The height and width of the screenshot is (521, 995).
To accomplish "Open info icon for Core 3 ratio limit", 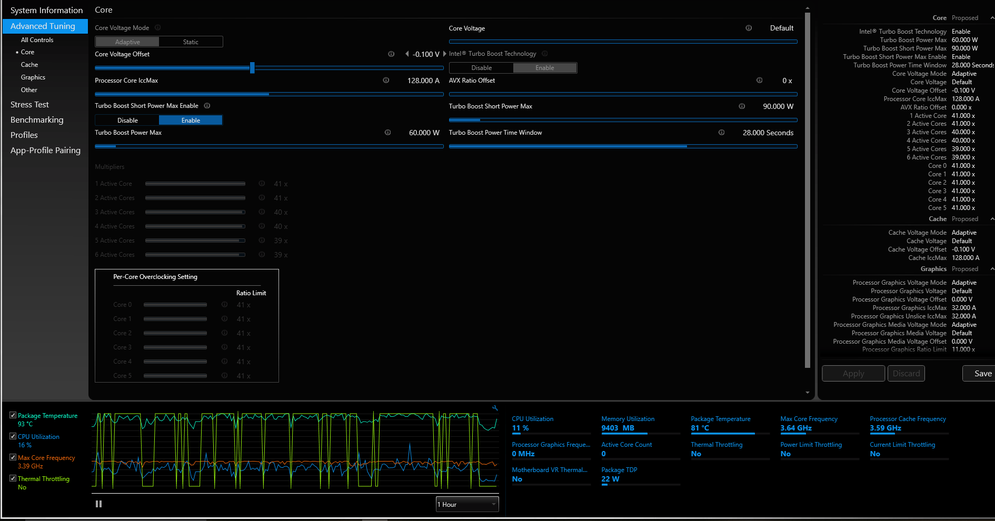I will (224, 347).
